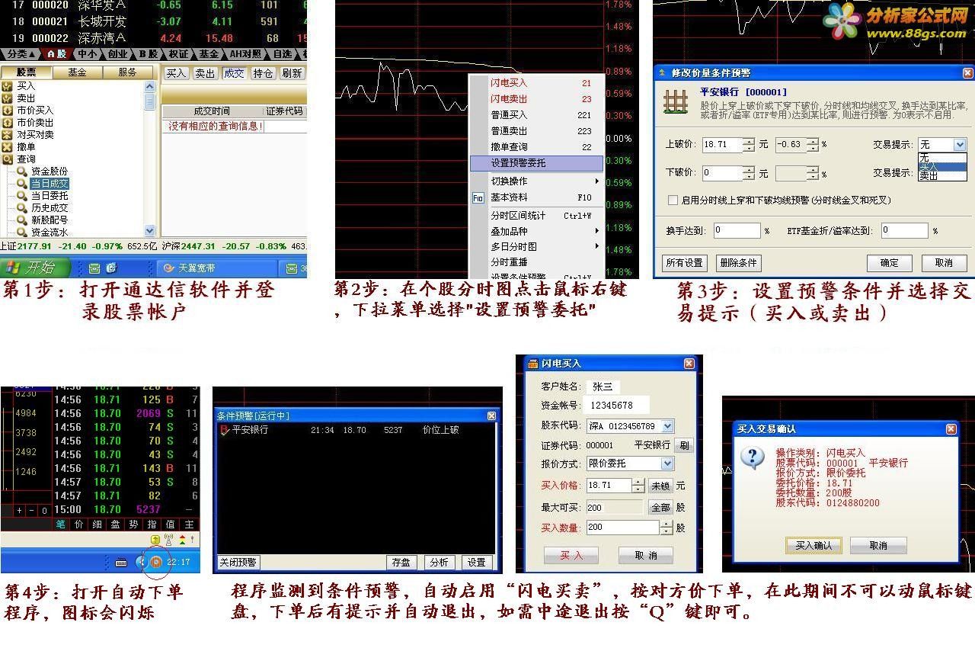Click red-green arrows icon in status bar
975x648 pixels.
pyautogui.click(x=183, y=540)
